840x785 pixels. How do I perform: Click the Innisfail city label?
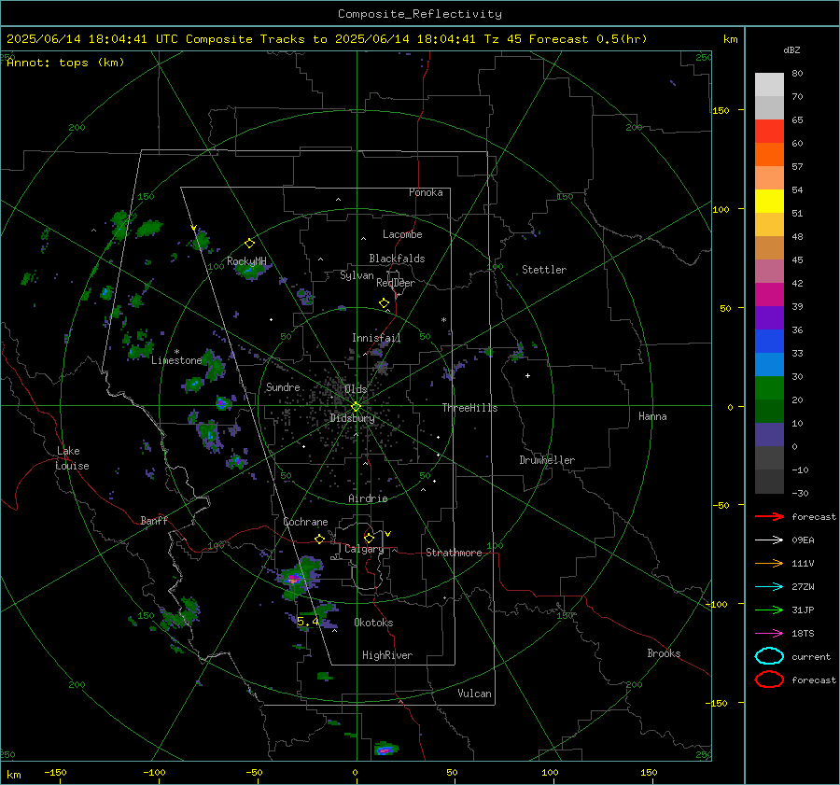376,338
